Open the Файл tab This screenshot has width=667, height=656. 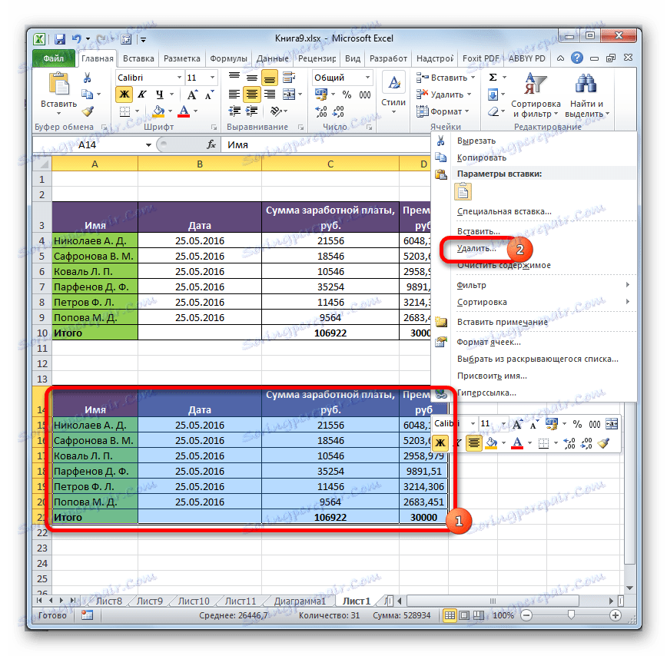click(x=54, y=58)
